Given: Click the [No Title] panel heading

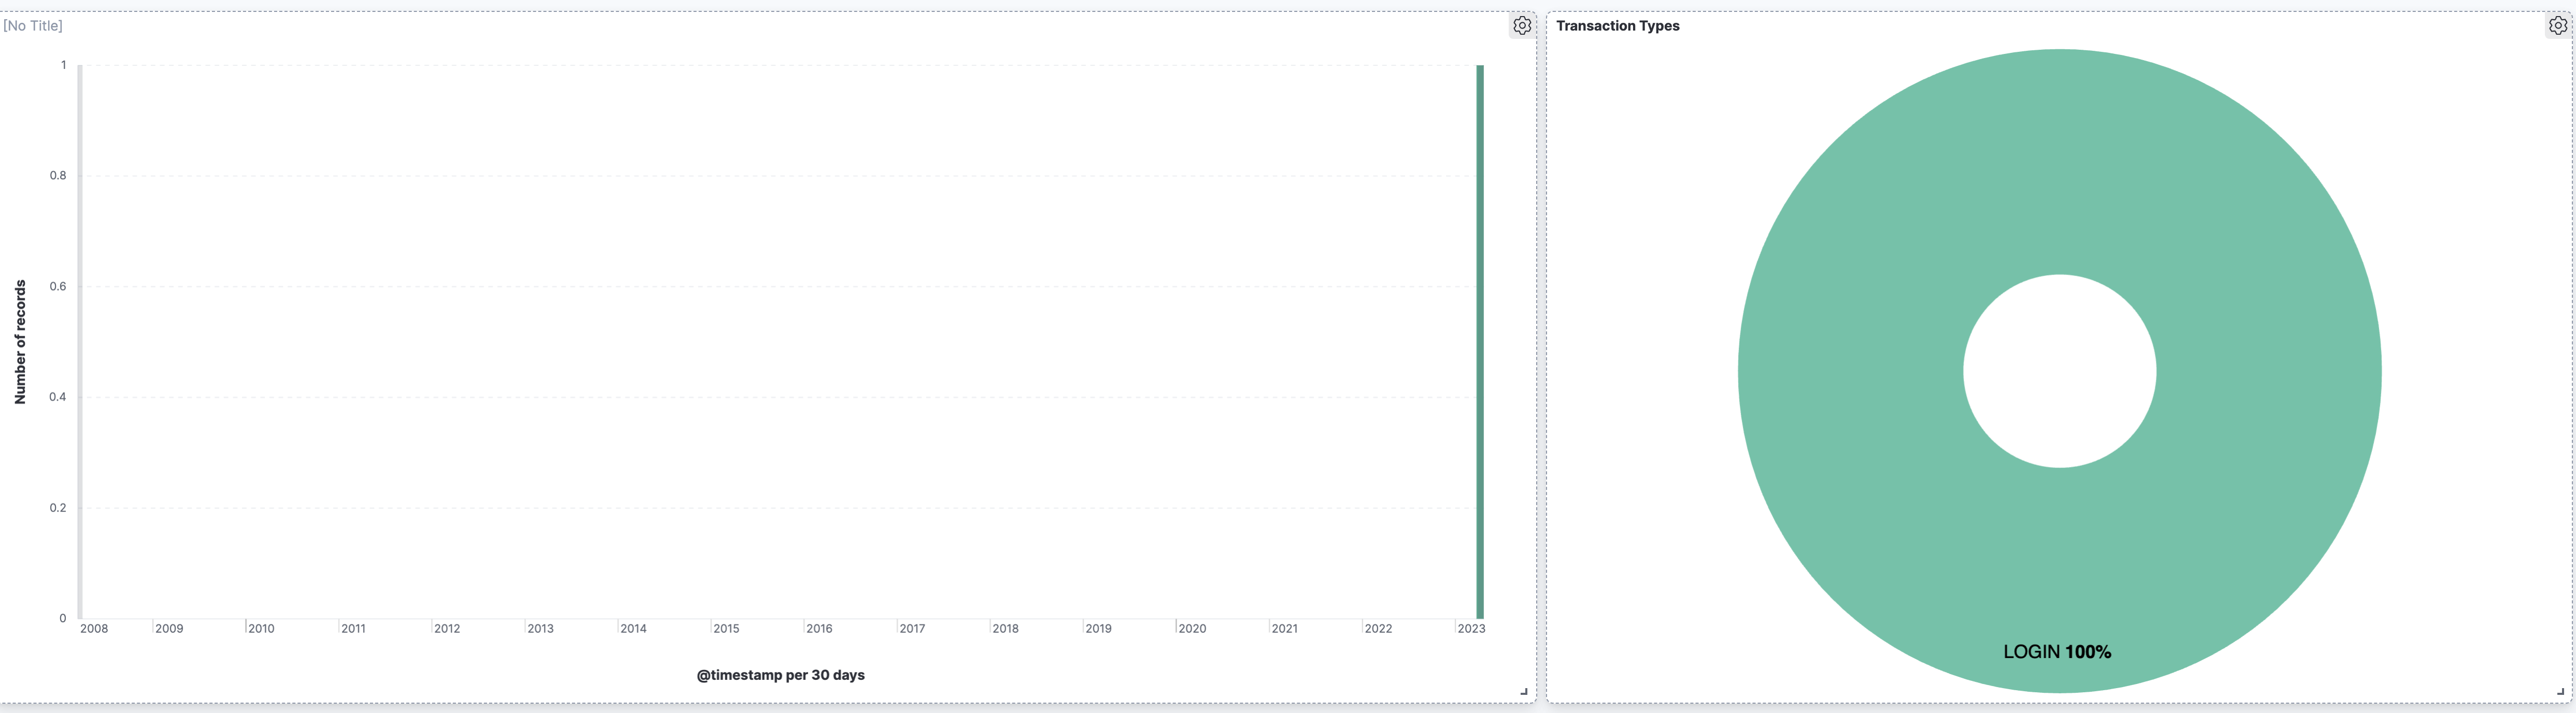Looking at the screenshot, I should coord(33,26).
